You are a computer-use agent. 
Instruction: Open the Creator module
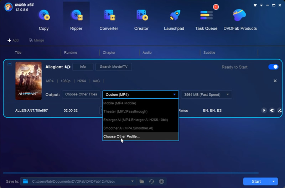tap(141, 20)
